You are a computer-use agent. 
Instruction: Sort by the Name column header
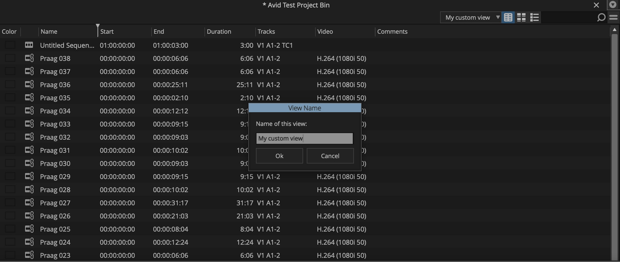pyautogui.click(x=49, y=31)
